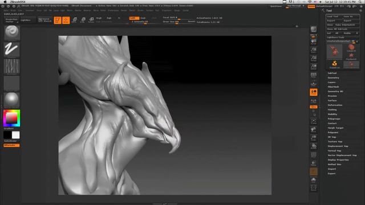Screen dimensions: 365x205
Task: Toggle Solo mode
Action: pos(314,180)
